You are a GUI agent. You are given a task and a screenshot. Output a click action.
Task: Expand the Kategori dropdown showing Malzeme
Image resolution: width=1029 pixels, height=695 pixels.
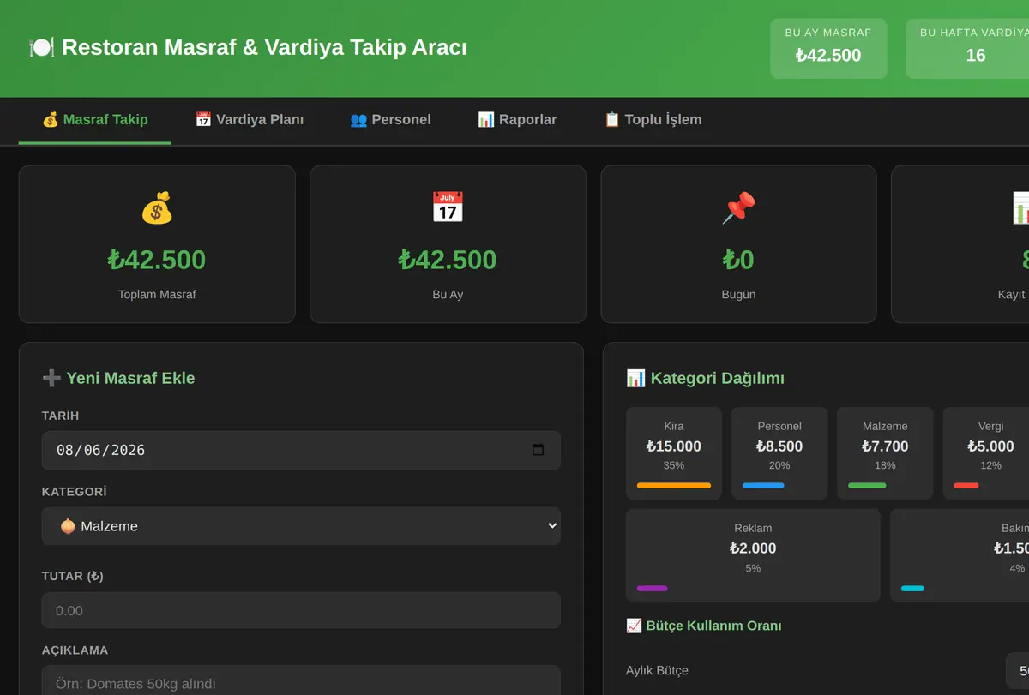[x=301, y=526]
